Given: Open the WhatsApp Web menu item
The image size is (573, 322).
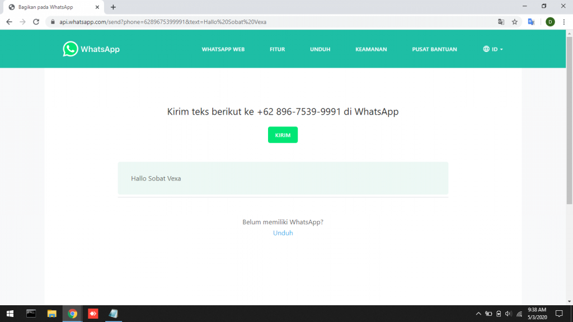Looking at the screenshot, I should (x=223, y=49).
